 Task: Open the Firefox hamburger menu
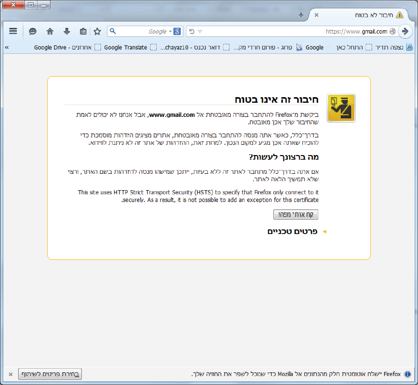tap(13, 31)
